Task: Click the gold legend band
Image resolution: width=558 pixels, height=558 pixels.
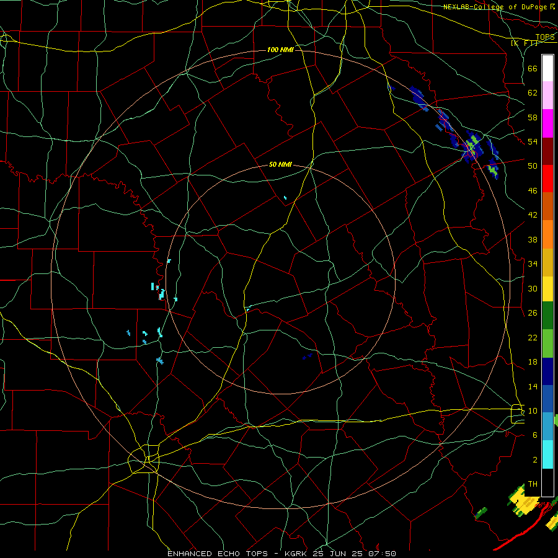Action: 547,262
